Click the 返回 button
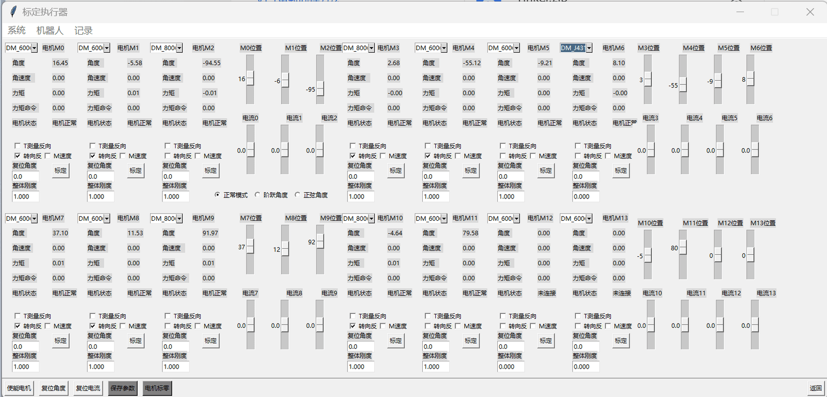The width and height of the screenshot is (827, 397). [x=816, y=388]
